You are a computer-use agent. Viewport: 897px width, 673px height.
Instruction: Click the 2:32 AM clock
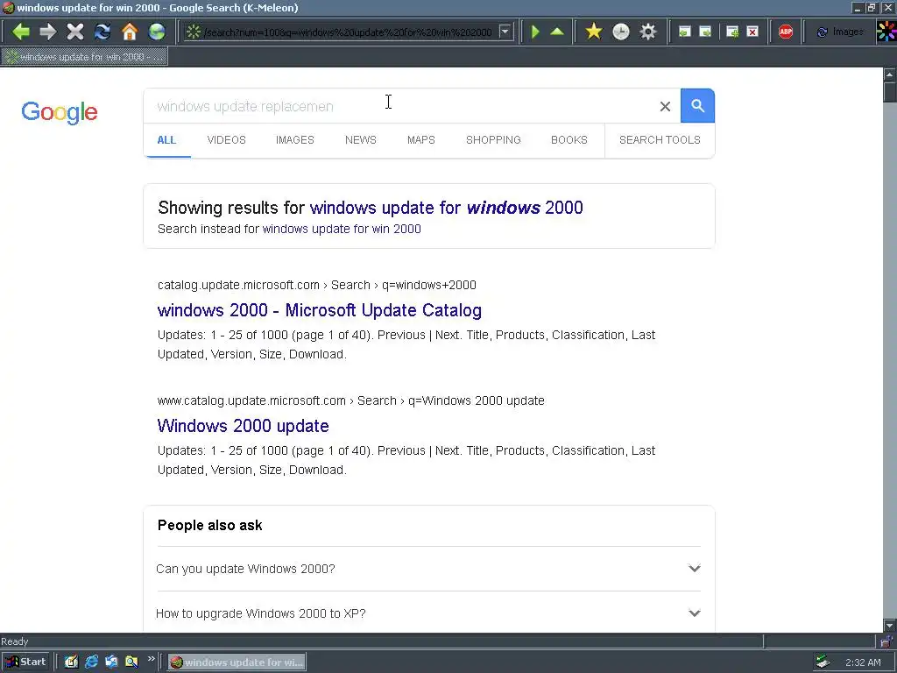(x=863, y=662)
